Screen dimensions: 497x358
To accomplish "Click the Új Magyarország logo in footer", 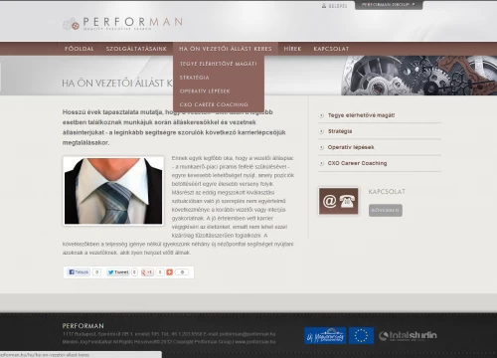I will coord(325,336).
